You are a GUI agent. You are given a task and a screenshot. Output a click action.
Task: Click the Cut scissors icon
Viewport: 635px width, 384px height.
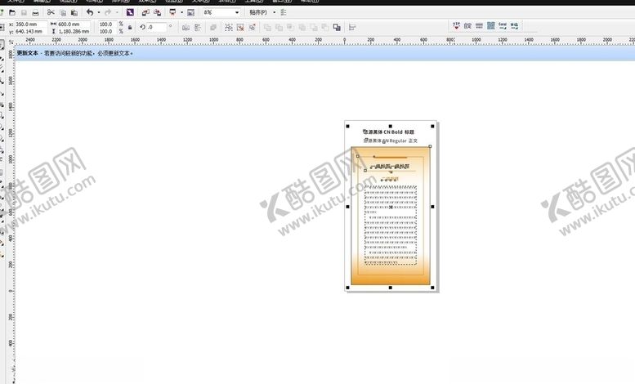51,13
